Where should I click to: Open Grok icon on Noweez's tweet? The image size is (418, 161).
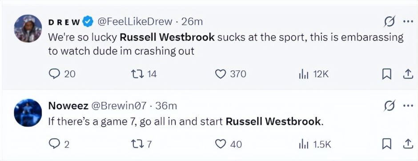click(389, 106)
